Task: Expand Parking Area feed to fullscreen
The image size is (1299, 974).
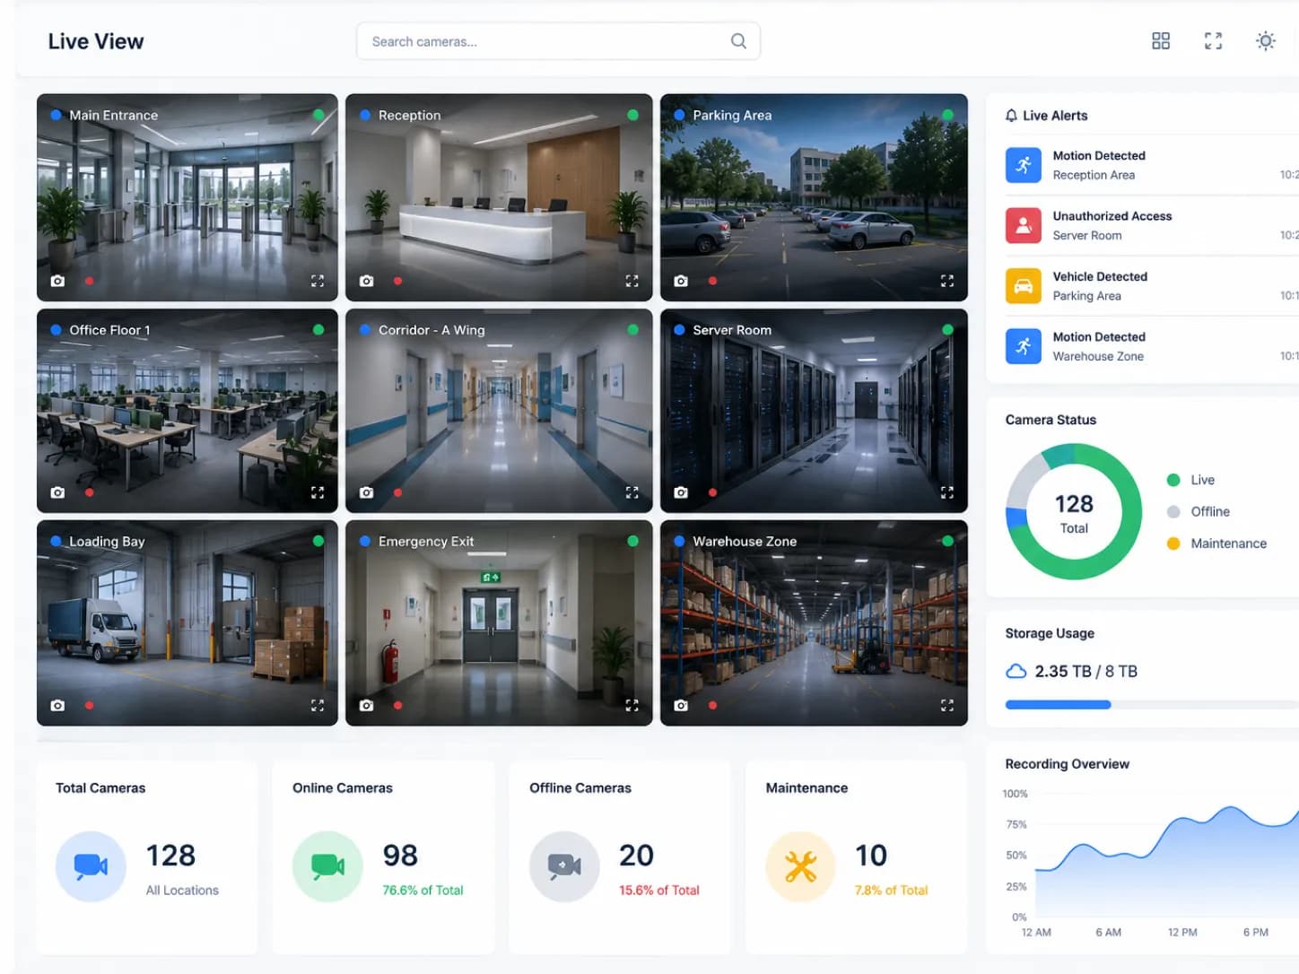Action: pos(946,281)
